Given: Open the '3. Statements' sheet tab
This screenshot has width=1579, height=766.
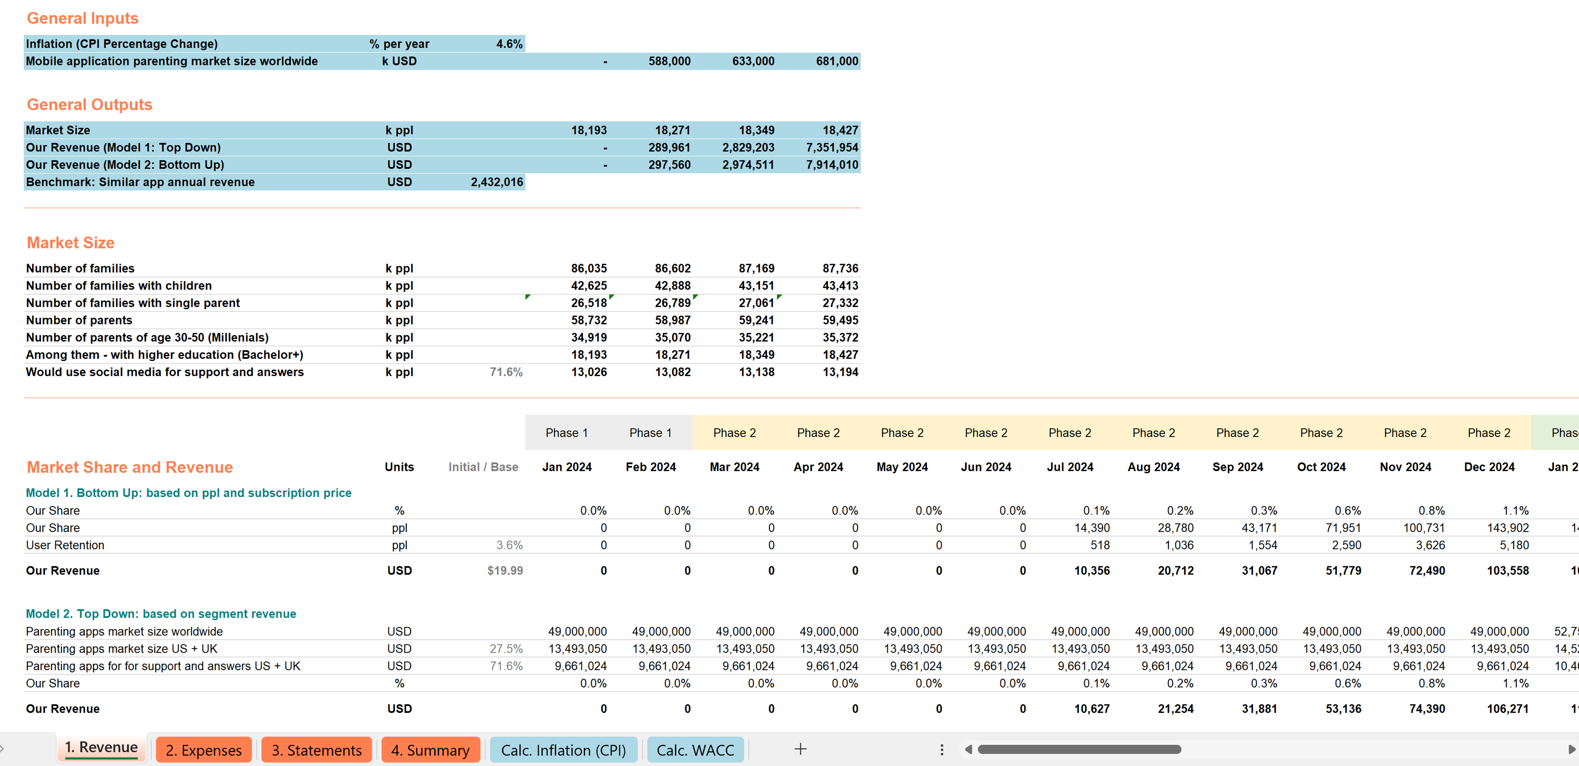Looking at the screenshot, I should coord(316,750).
